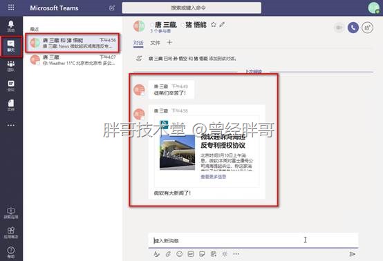This screenshot has width=383, height=261.
Task: Open the app launcher waffle grid
Action: [11, 8]
